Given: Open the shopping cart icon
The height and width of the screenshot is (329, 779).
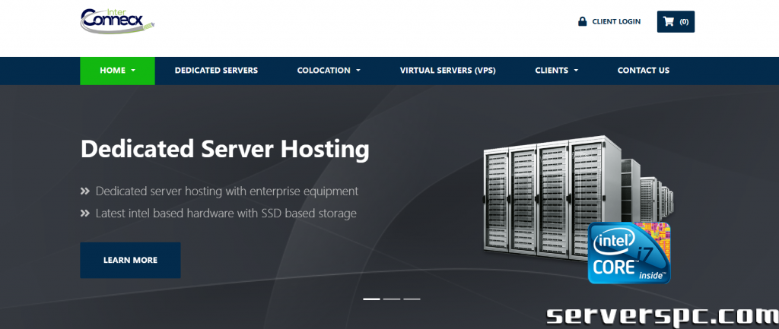Looking at the screenshot, I should (x=669, y=21).
